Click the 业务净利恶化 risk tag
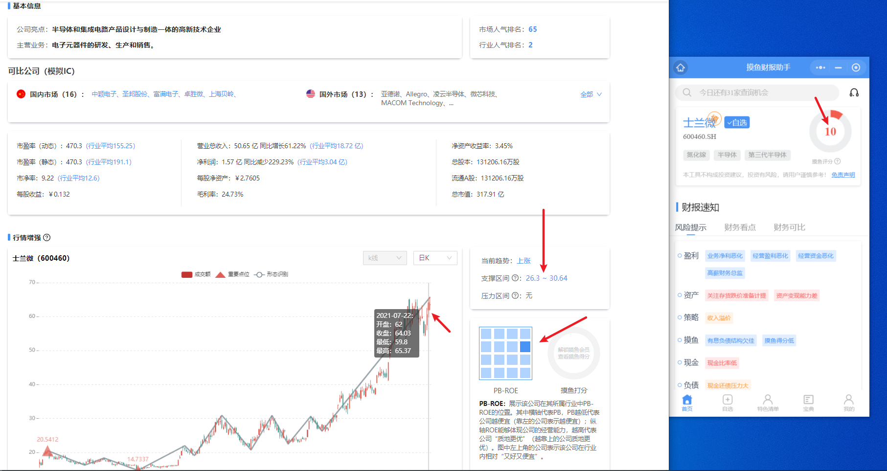Viewport: 887px width, 471px height. tap(725, 256)
